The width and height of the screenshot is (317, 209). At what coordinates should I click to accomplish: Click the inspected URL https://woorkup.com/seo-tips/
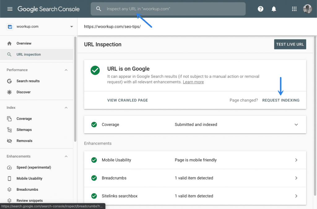pos(112,27)
